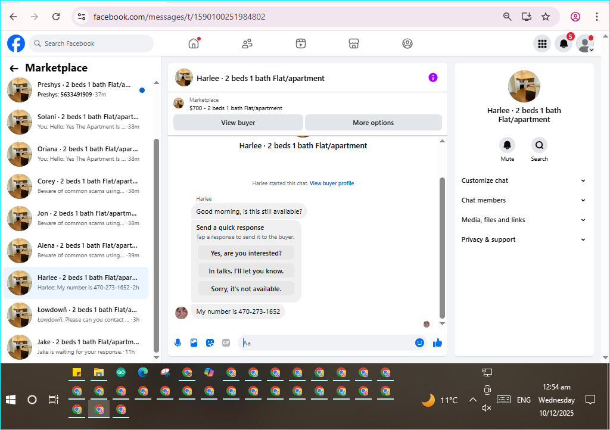Open the emoji picker in message box

(x=419, y=342)
